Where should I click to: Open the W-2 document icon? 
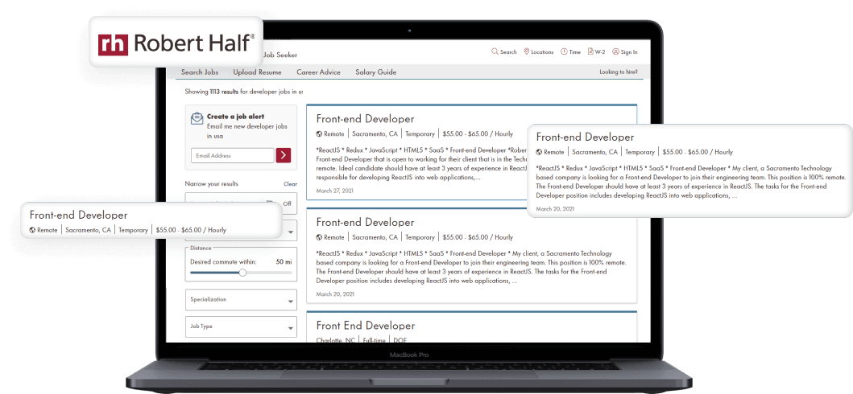click(x=590, y=51)
